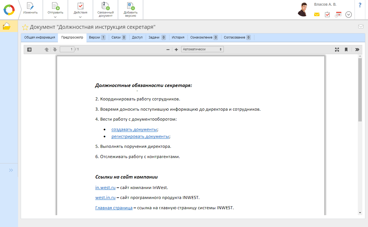The height and width of the screenshot is (227, 368).
Task: Add document to favorites with star icon
Action: pos(25,27)
